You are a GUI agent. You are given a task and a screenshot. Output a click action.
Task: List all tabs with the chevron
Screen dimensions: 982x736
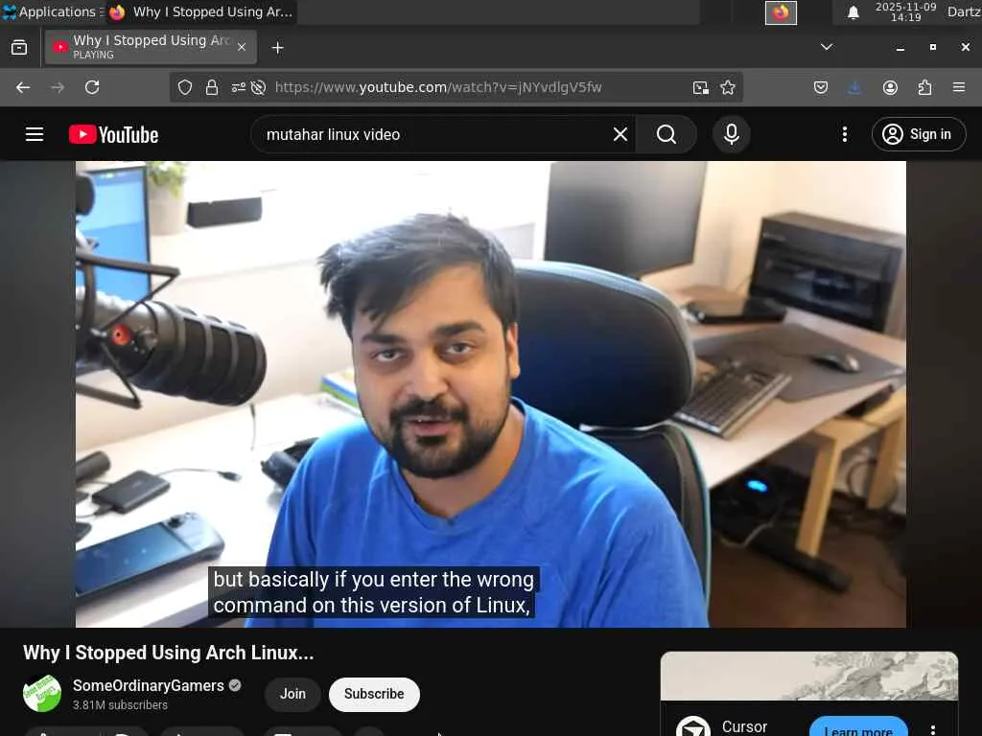(x=827, y=47)
